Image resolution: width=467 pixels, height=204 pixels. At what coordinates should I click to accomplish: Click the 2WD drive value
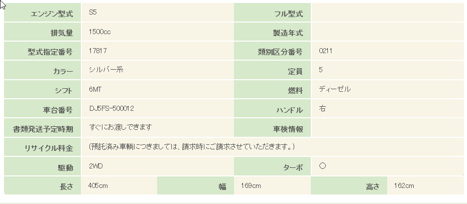[95, 166]
